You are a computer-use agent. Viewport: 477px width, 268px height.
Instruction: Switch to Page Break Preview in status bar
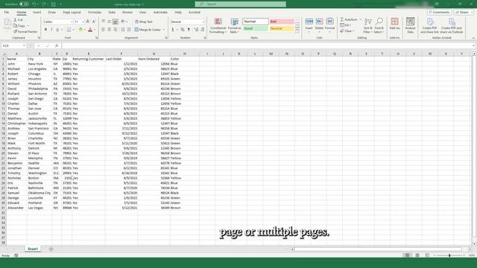tap(427, 255)
